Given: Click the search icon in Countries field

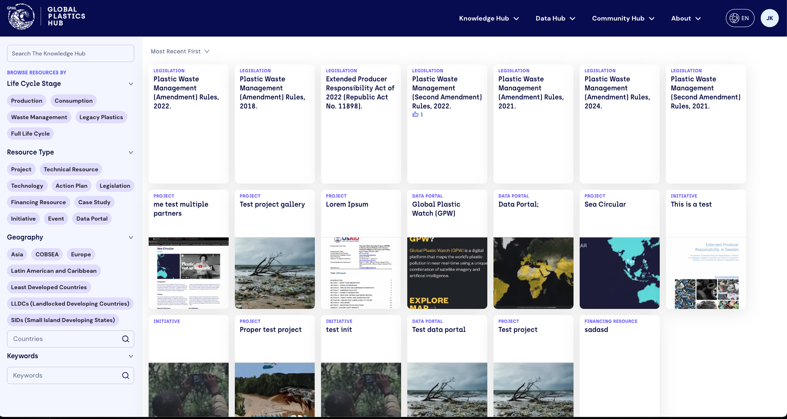Looking at the screenshot, I should [126, 339].
